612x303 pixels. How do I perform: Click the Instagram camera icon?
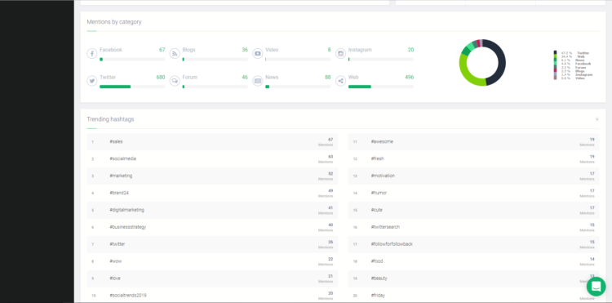341,53
